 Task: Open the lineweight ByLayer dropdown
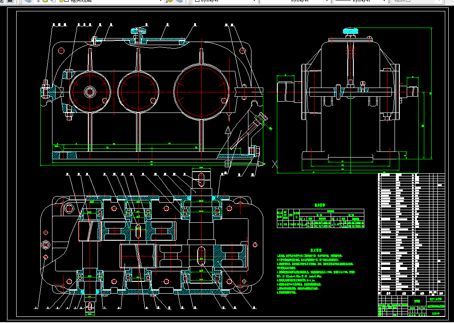tap(360, 1)
